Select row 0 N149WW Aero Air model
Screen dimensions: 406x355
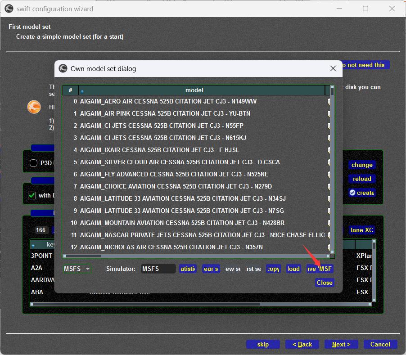[196, 101]
